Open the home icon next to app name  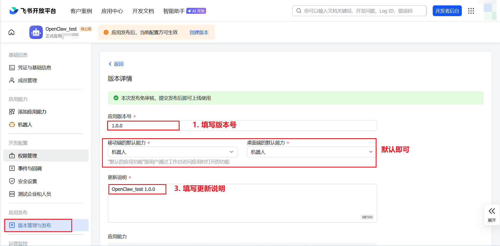tap(11, 32)
